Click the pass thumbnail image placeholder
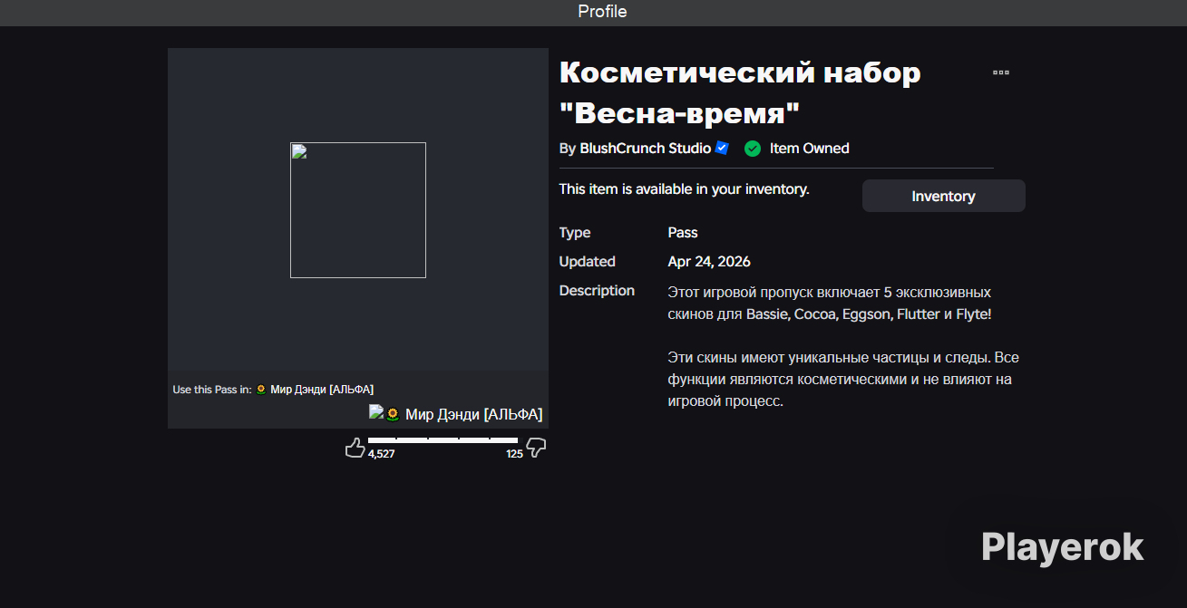1187x608 pixels. coord(358,210)
